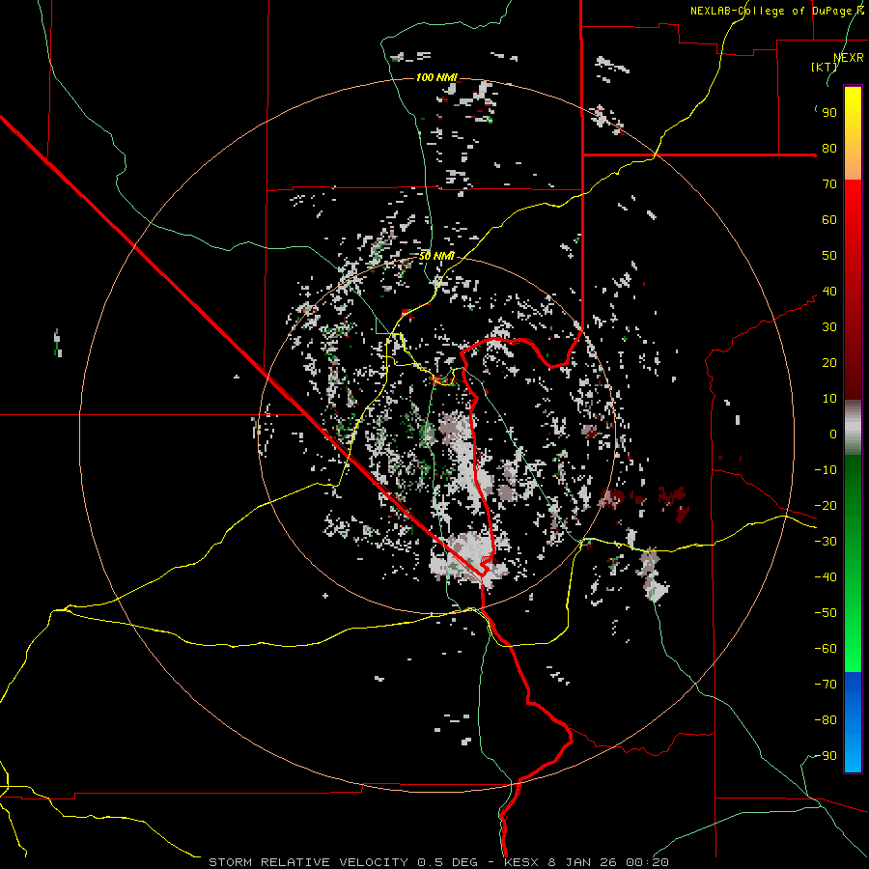The width and height of the screenshot is (869, 869).
Task: Click the blue bottom segment of color bar
Action: 853,721
